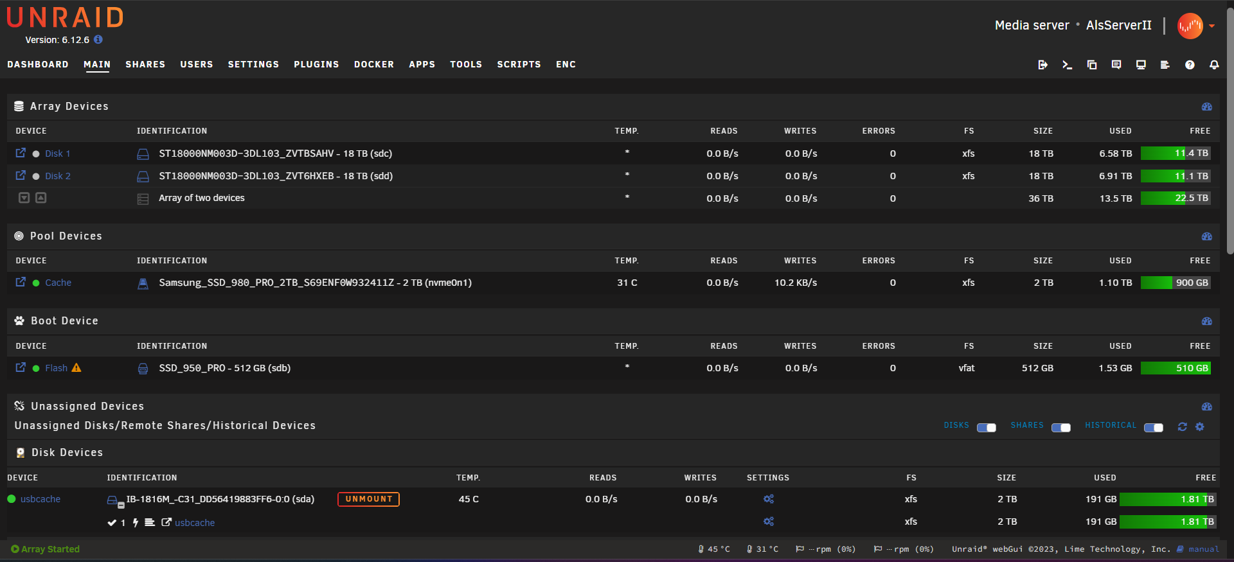The height and width of the screenshot is (562, 1234).
Task: Open Disk 1 external link icon
Action: tap(21, 153)
